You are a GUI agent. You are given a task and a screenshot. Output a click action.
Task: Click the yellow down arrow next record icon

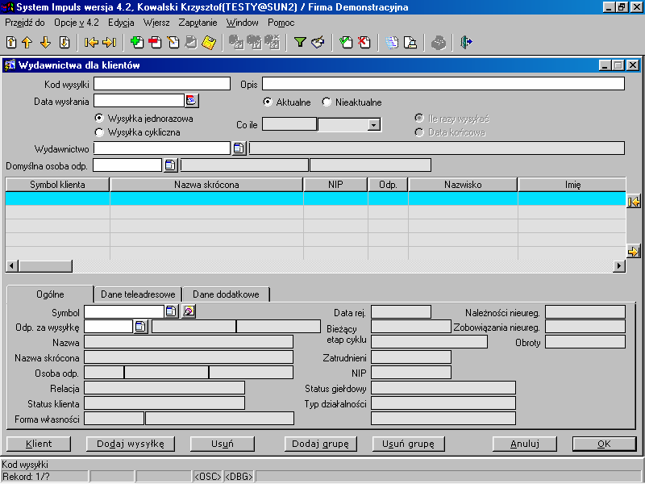[45, 43]
